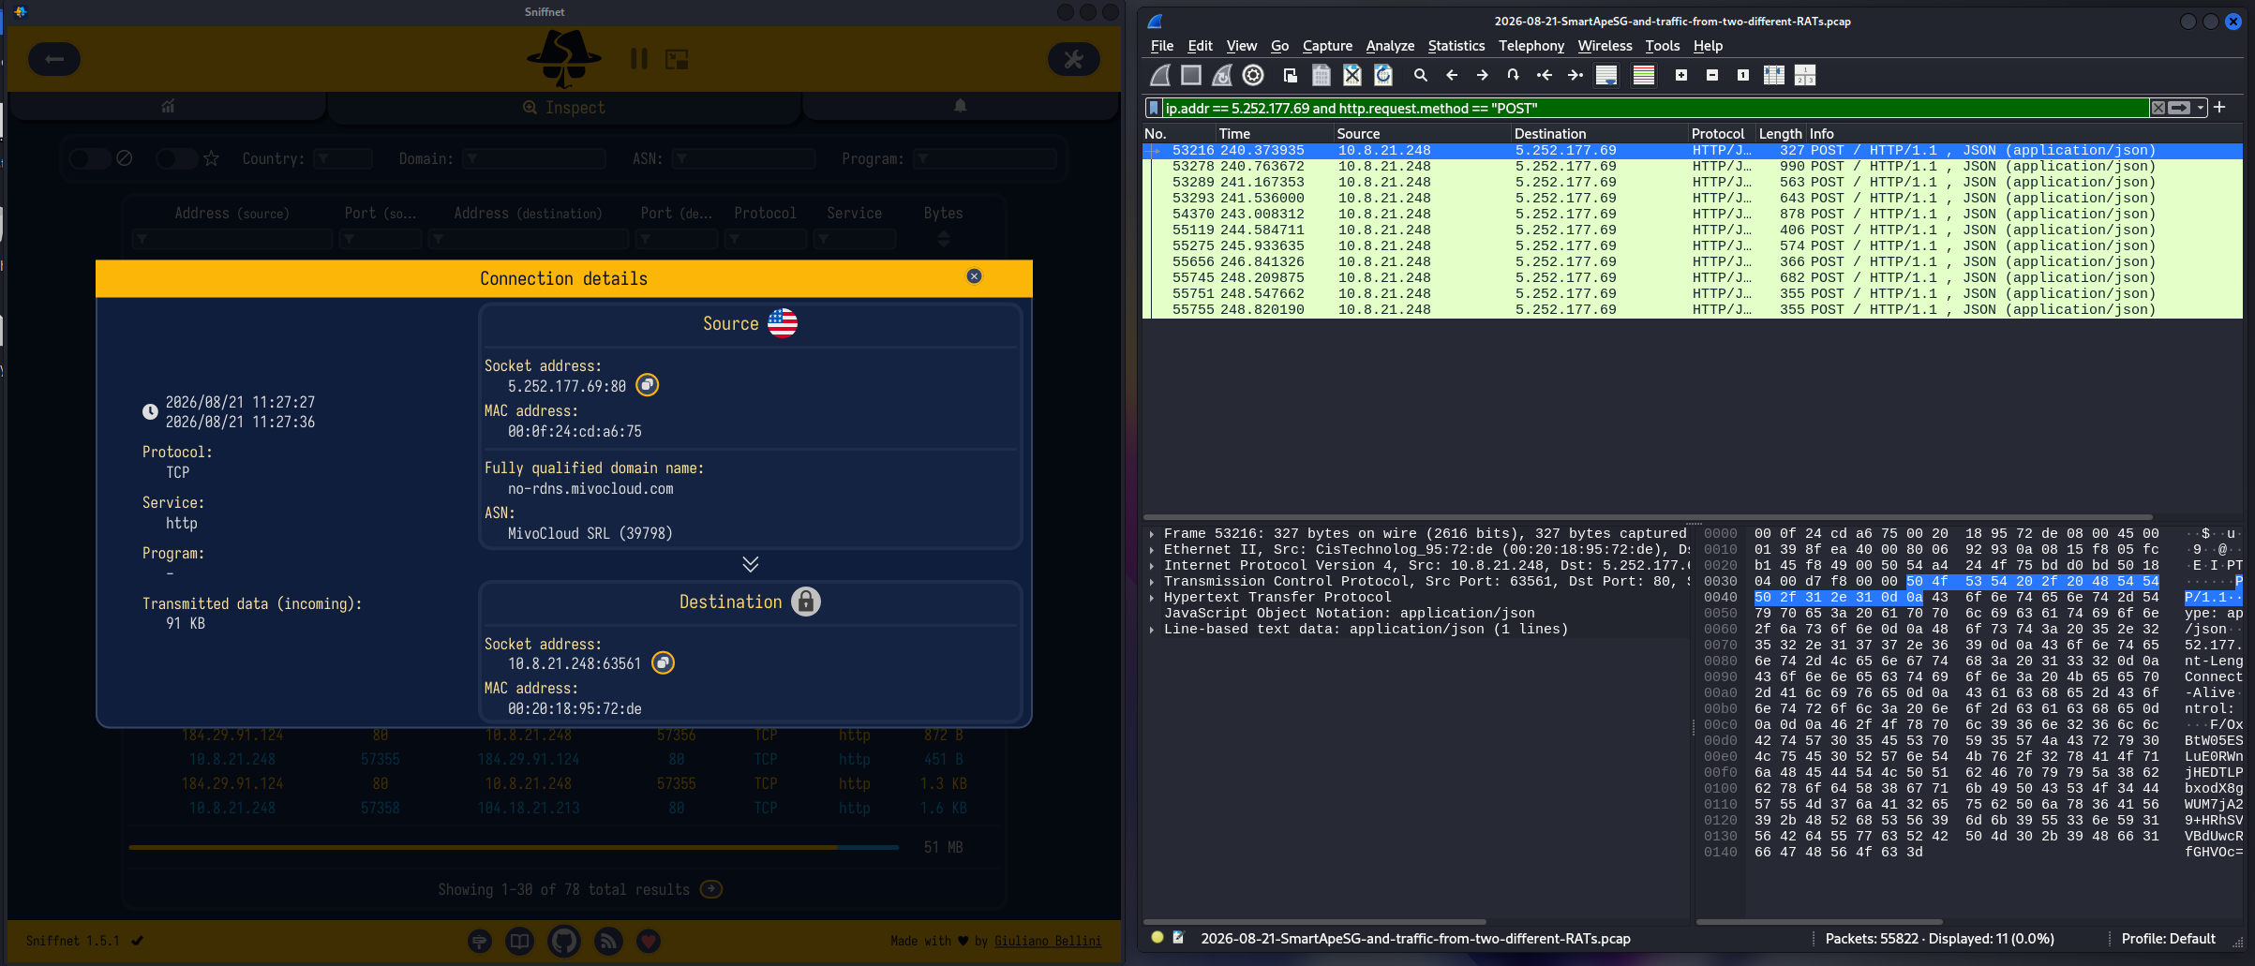Screen dimensions: 2255x966
Task: Open expert information circle in Wireshark status bar
Action: click(1157, 937)
